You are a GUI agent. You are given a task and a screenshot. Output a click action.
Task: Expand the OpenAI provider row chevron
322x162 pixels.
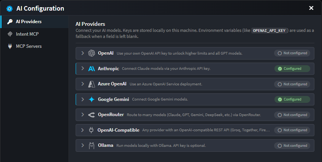82,53
